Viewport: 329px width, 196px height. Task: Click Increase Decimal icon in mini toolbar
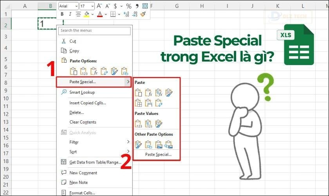[x=126, y=14]
